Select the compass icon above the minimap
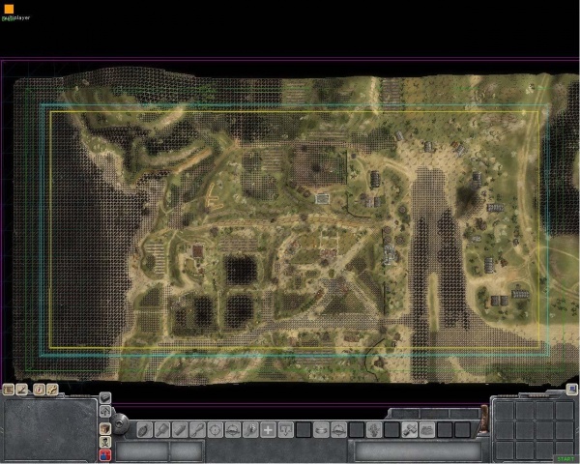Image resolution: width=580 pixels, height=464 pixels. (39, 390)
